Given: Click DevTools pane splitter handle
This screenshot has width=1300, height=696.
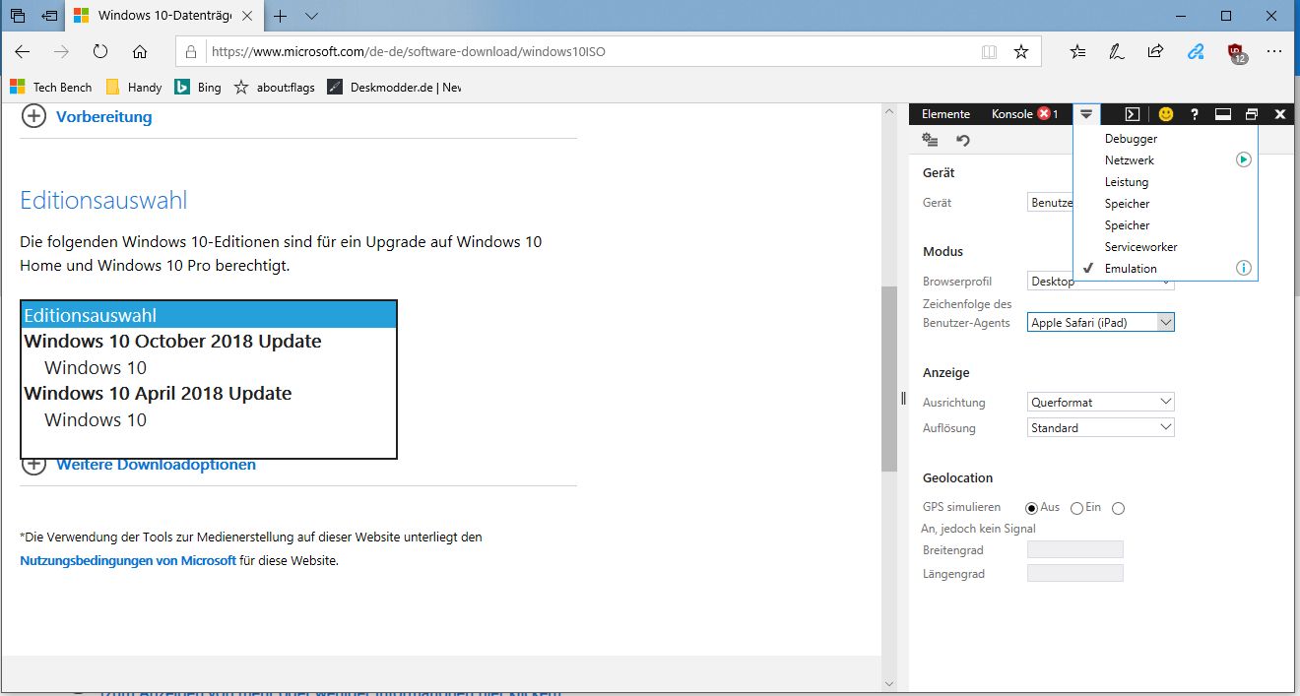Looking at the screenshot, I should point(903,398).
